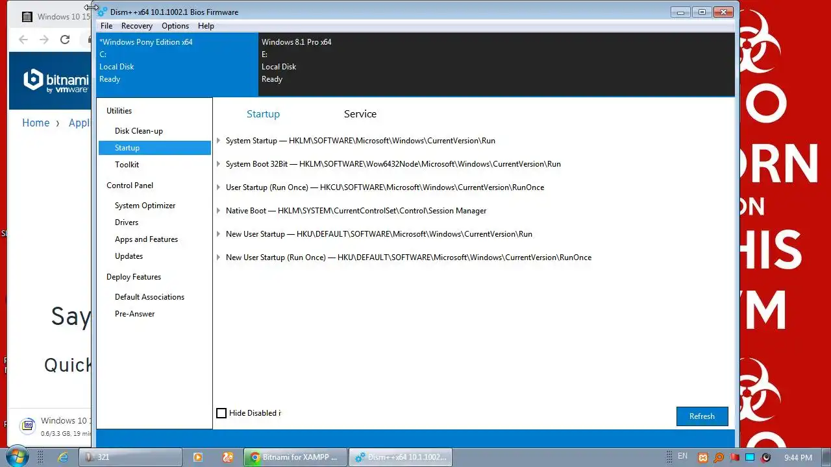Open the Help menu
This screenshot has width=831, height=467.
206,26
